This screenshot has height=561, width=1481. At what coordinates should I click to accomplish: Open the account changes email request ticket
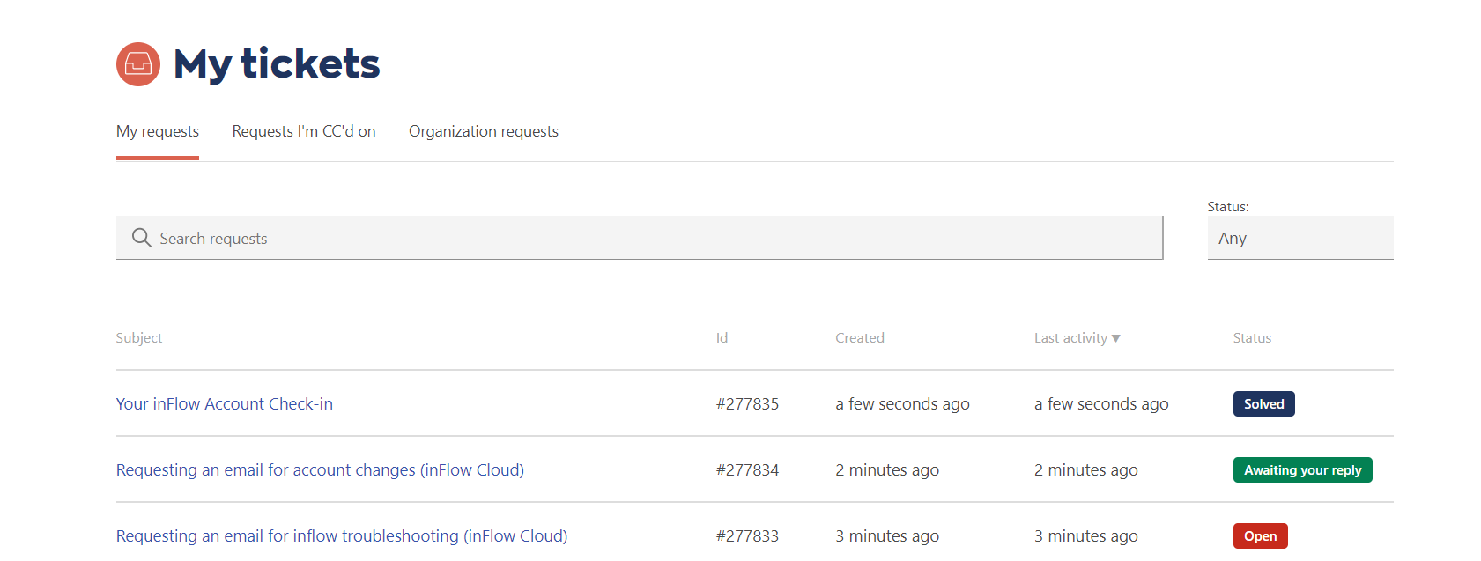320,470
